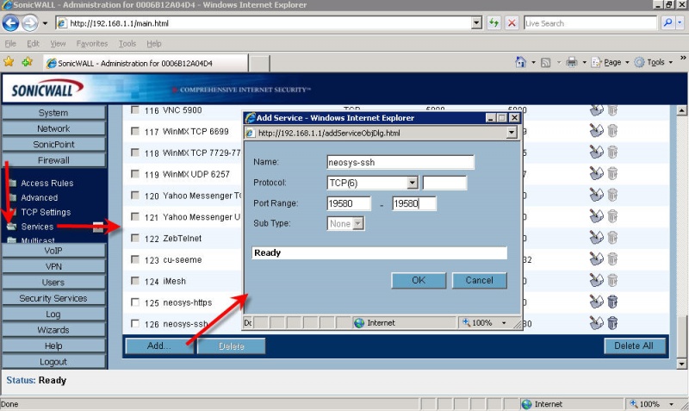Click the ending Port Range field
Screen dimensions: 689x411
[414, 203]
